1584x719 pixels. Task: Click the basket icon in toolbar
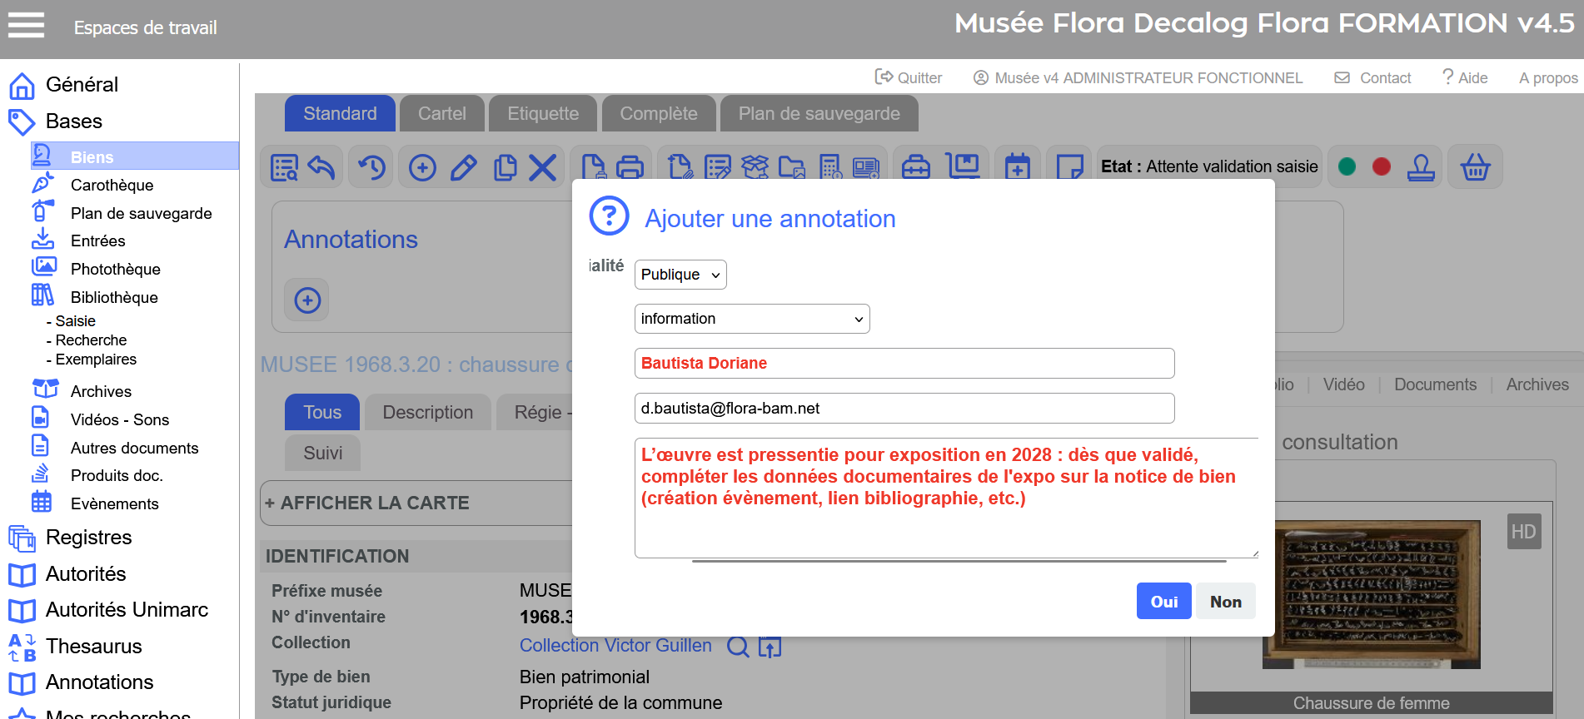coord(1475,167)
